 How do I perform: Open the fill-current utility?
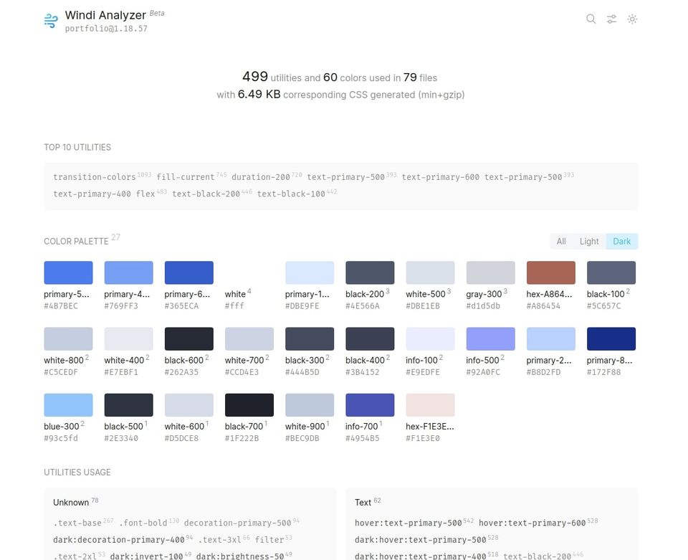tap(185, 177)
